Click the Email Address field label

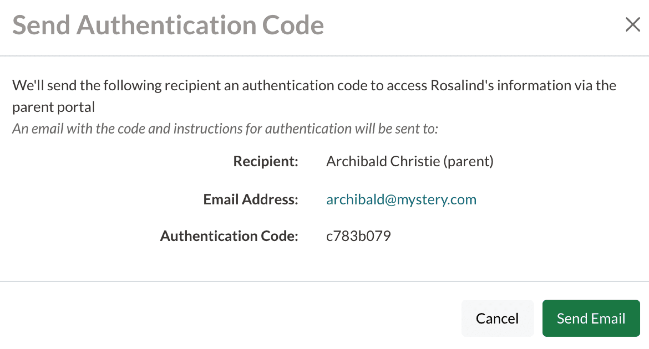[250, 199]
